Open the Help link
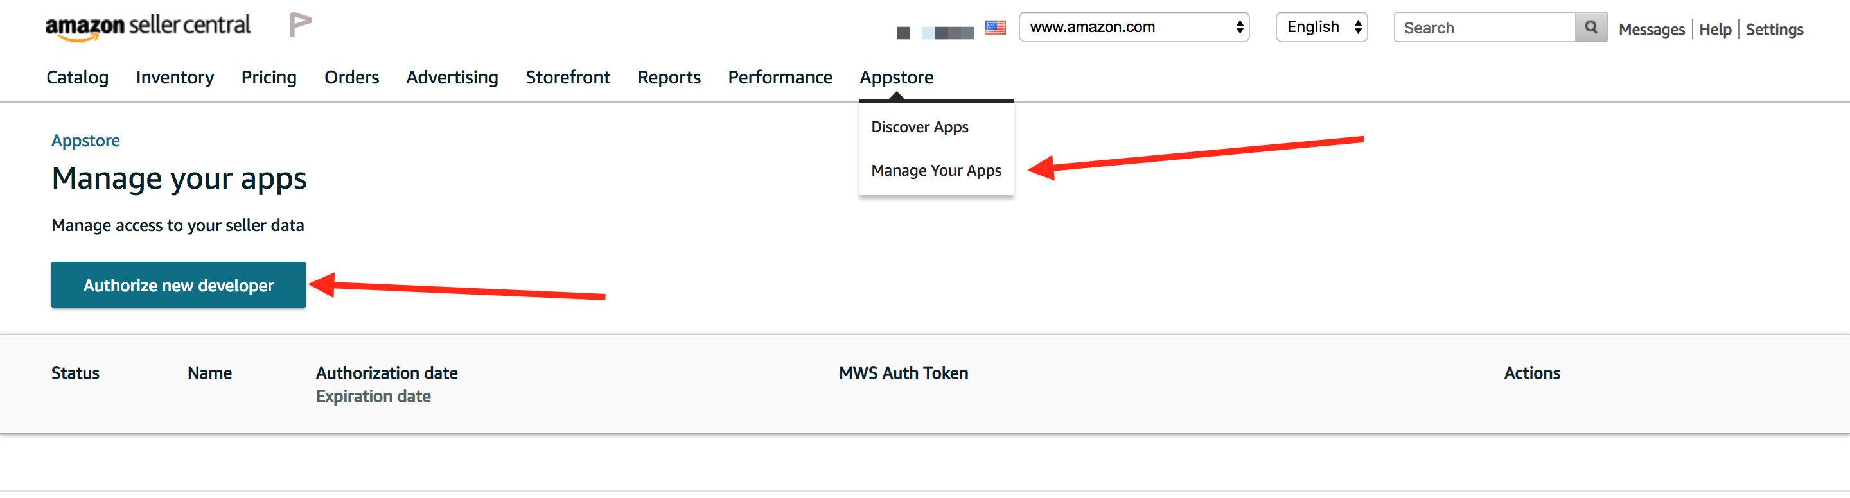Screen dimensions: 1850x498 [x=1714, y=30]
